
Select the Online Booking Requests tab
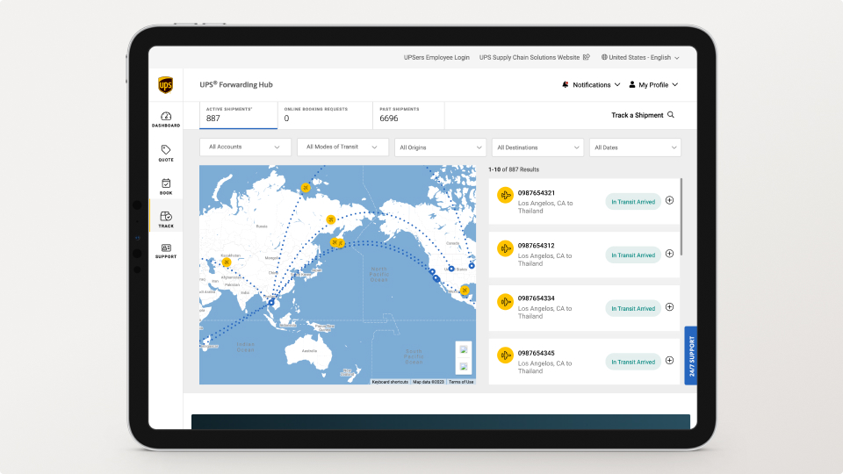coord(324,115)
